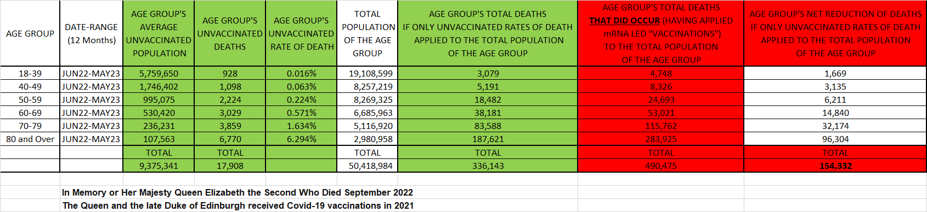Screen dimensions: 927x212
Task: Select net reduction cell 96,304
Action: [835, 139]
